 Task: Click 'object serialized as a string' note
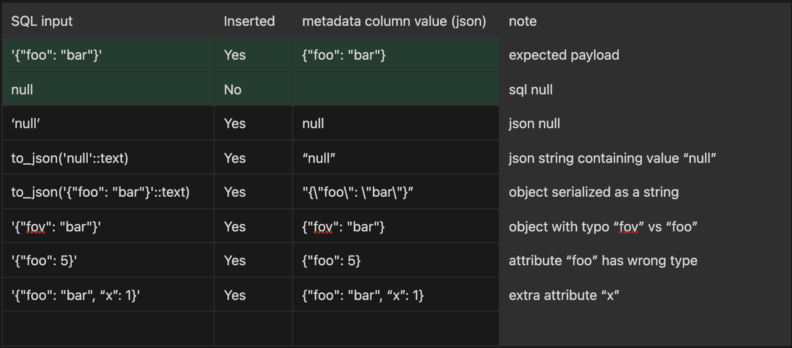[593, 192]
